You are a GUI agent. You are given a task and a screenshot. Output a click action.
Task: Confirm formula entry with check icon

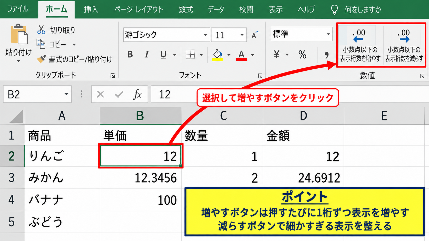coord(119,95)
